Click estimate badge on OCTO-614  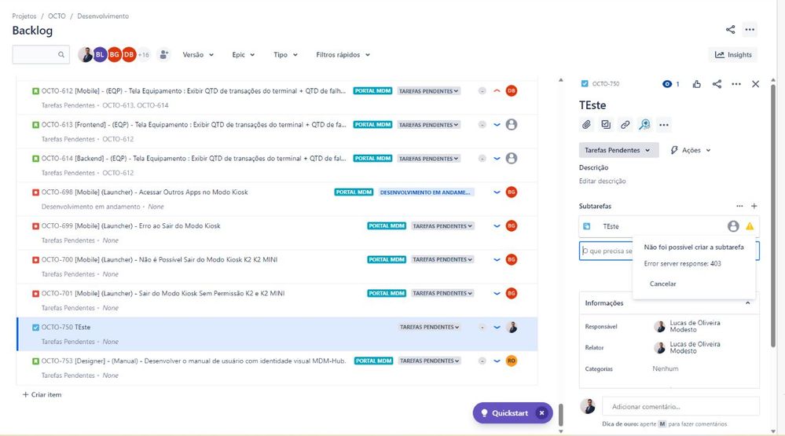[x=482, y=159]
